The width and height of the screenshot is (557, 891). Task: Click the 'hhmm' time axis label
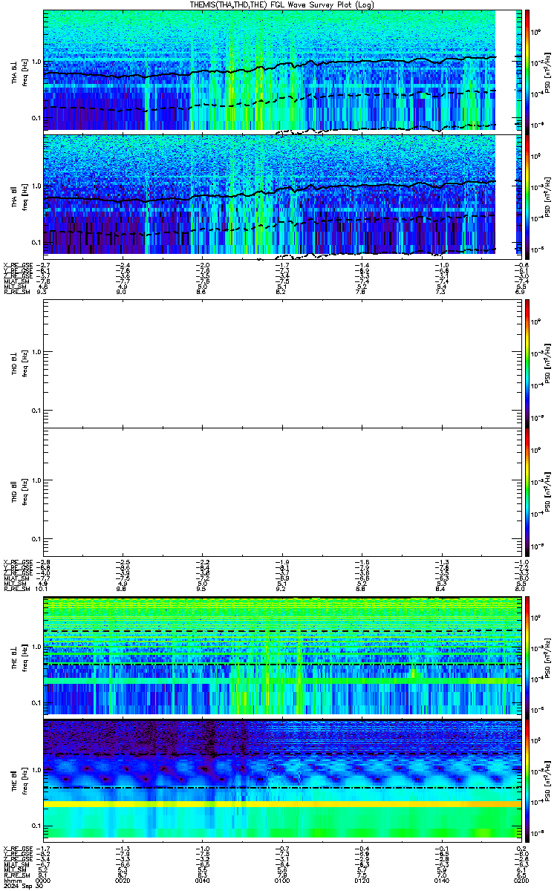tap(11, 880)
